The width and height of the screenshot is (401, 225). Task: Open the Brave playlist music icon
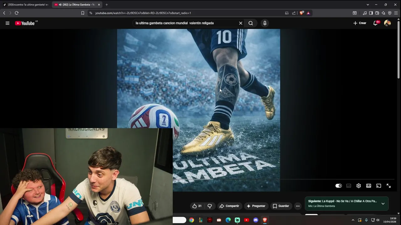pos(365,13)
